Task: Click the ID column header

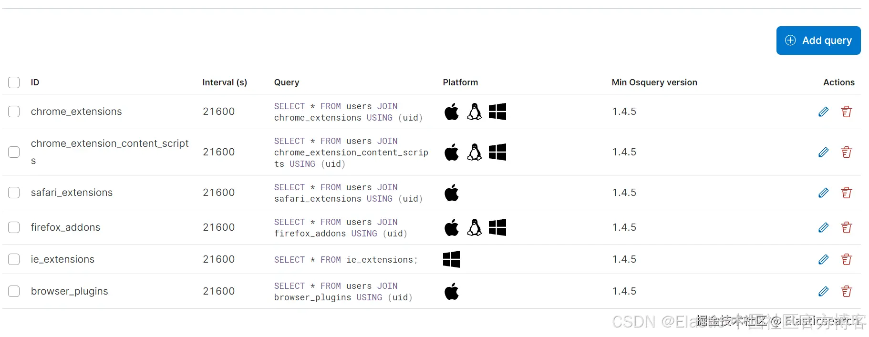Action: pos(35,82)
